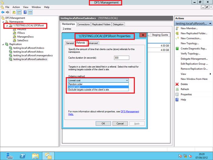Open the Ordering method dropdown
The height and width of the screenshot is (160, 213).
click(x=98, y=80)
